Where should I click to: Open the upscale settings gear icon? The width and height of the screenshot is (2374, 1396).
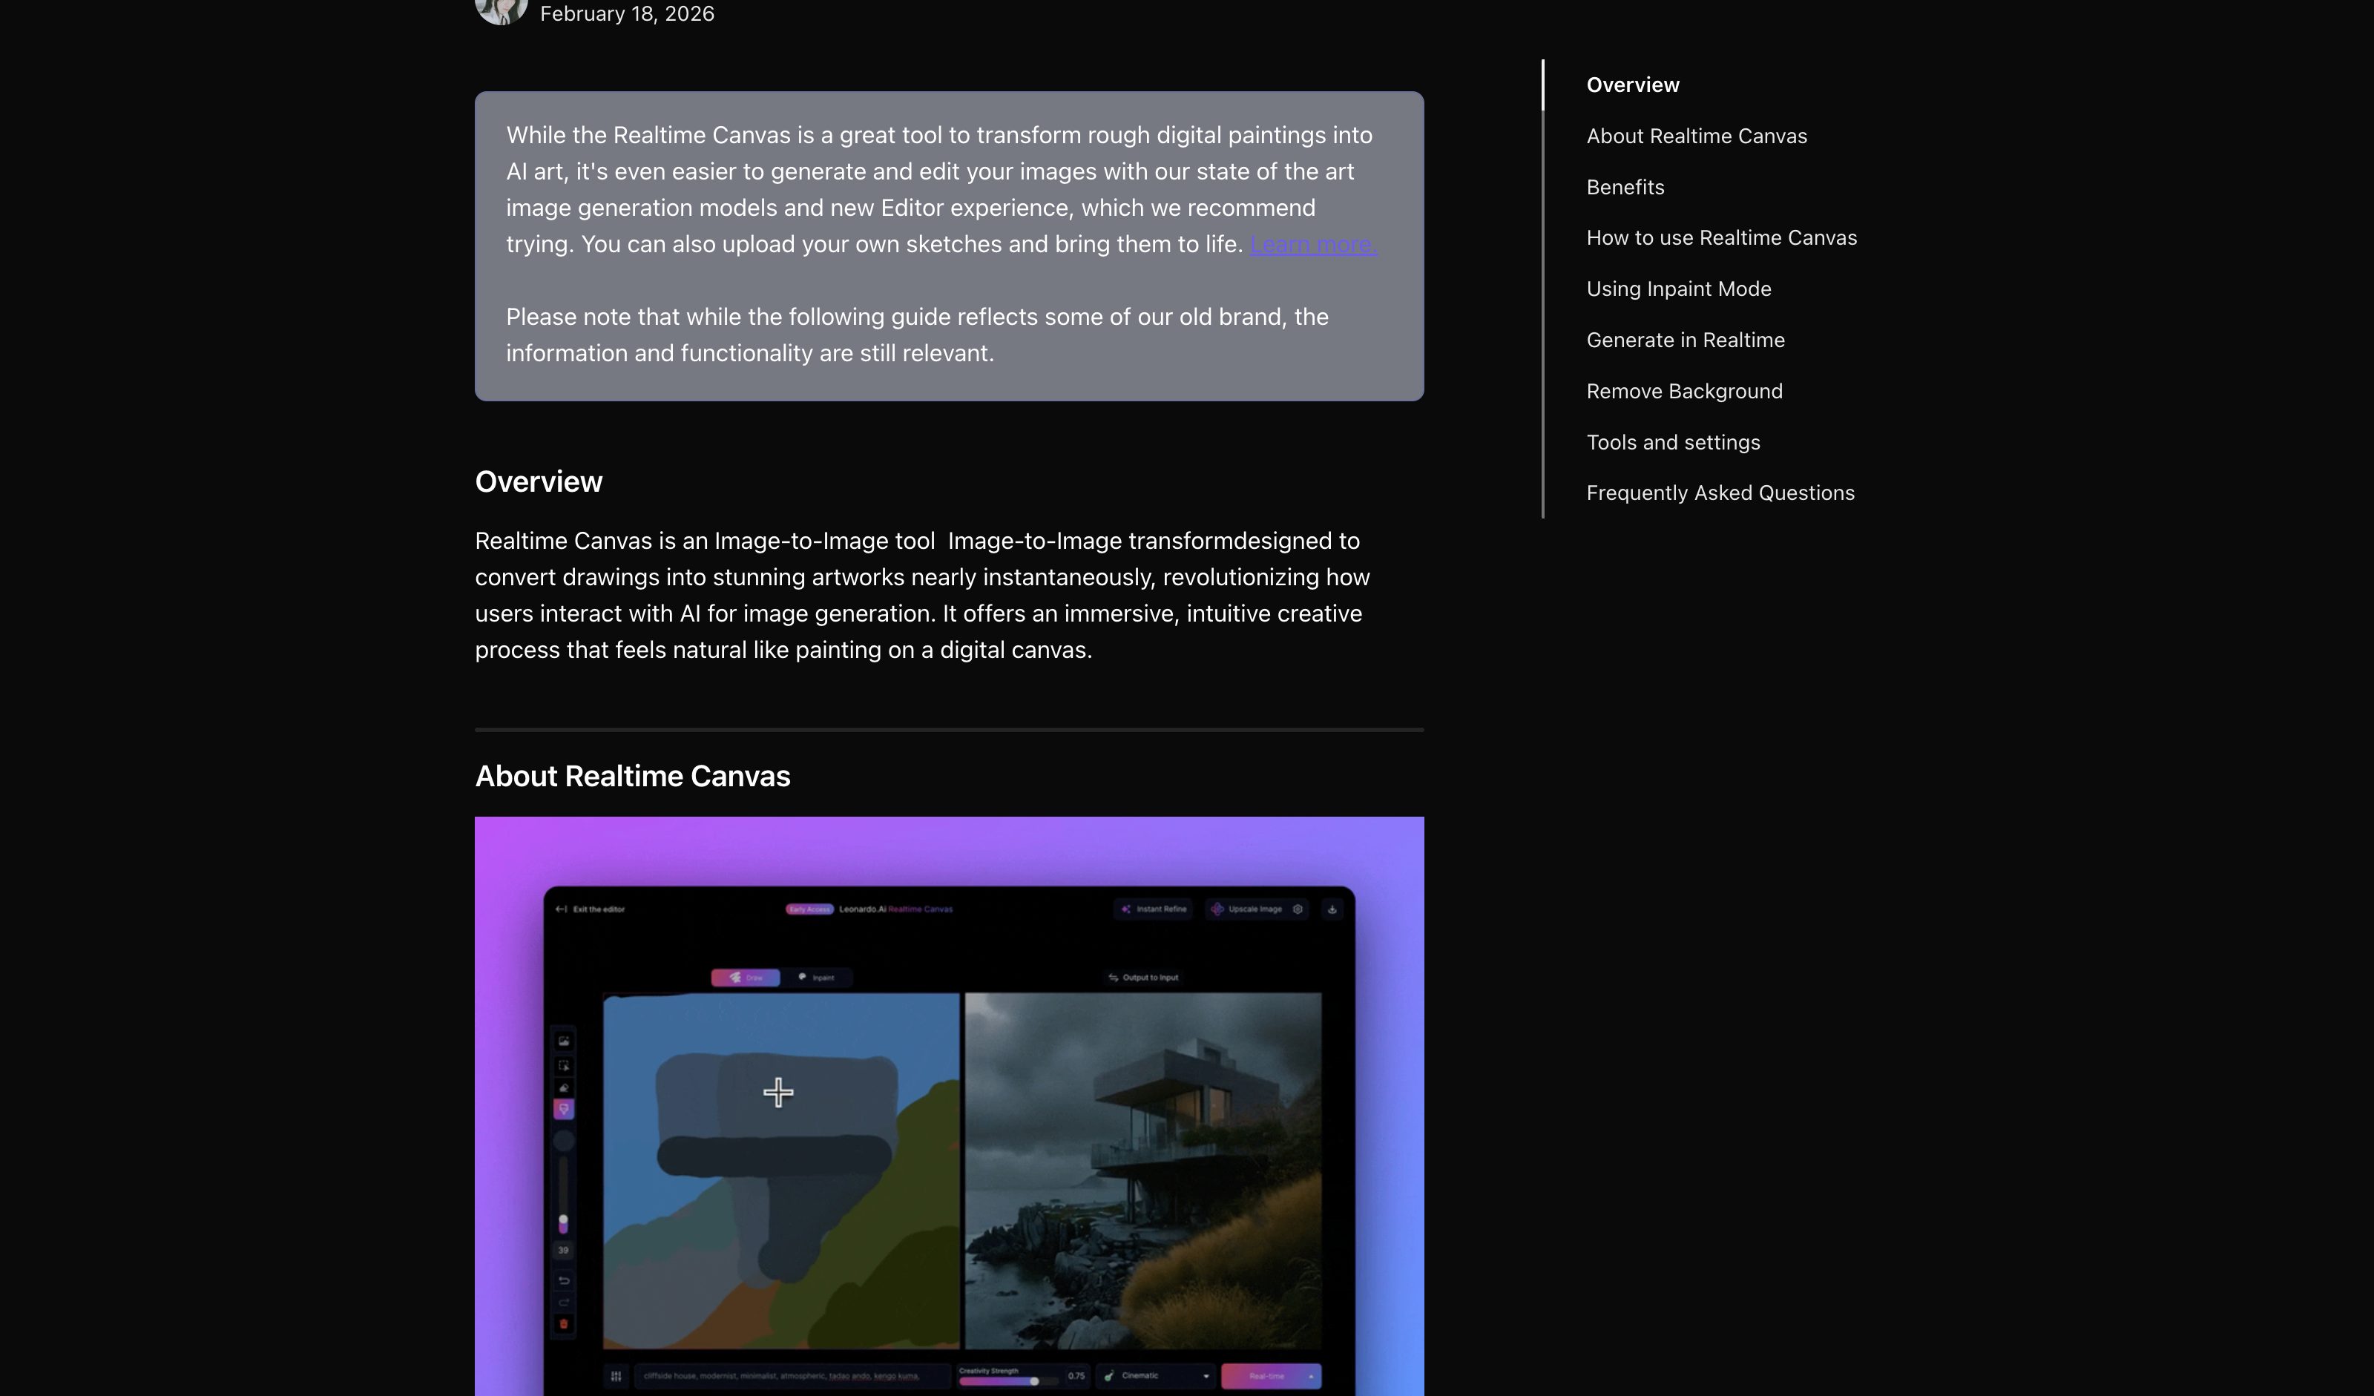tap(1298, 909)
